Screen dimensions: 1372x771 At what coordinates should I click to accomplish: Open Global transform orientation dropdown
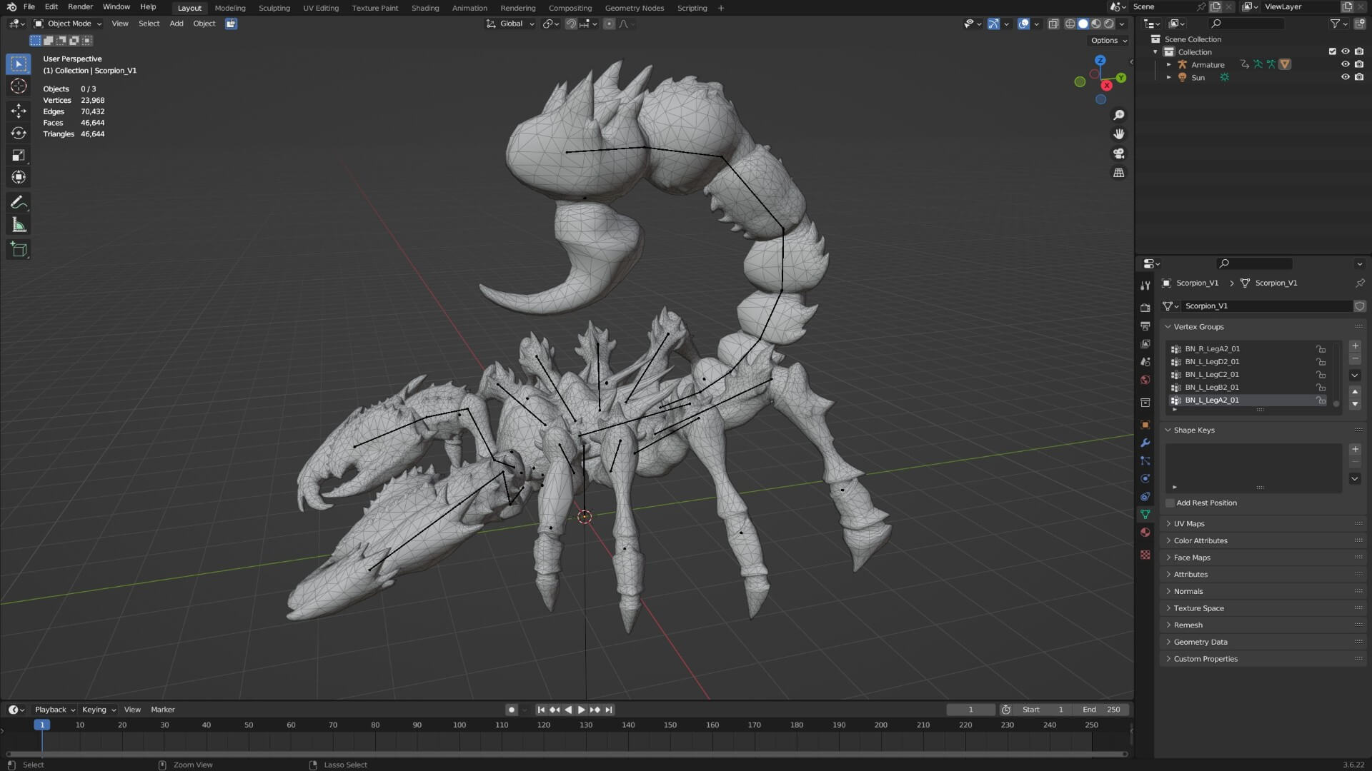pyautogui.click(x=510, y=24)
